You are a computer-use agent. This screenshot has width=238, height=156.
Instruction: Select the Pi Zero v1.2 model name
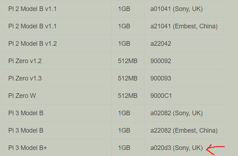coord(25,61)
